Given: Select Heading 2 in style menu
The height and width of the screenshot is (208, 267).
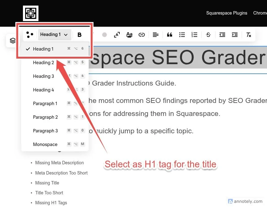Looking at the screenshot, I should click(x=55, y=63).
